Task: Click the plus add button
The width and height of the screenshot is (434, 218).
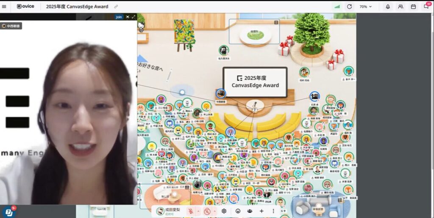Action: 262,211
